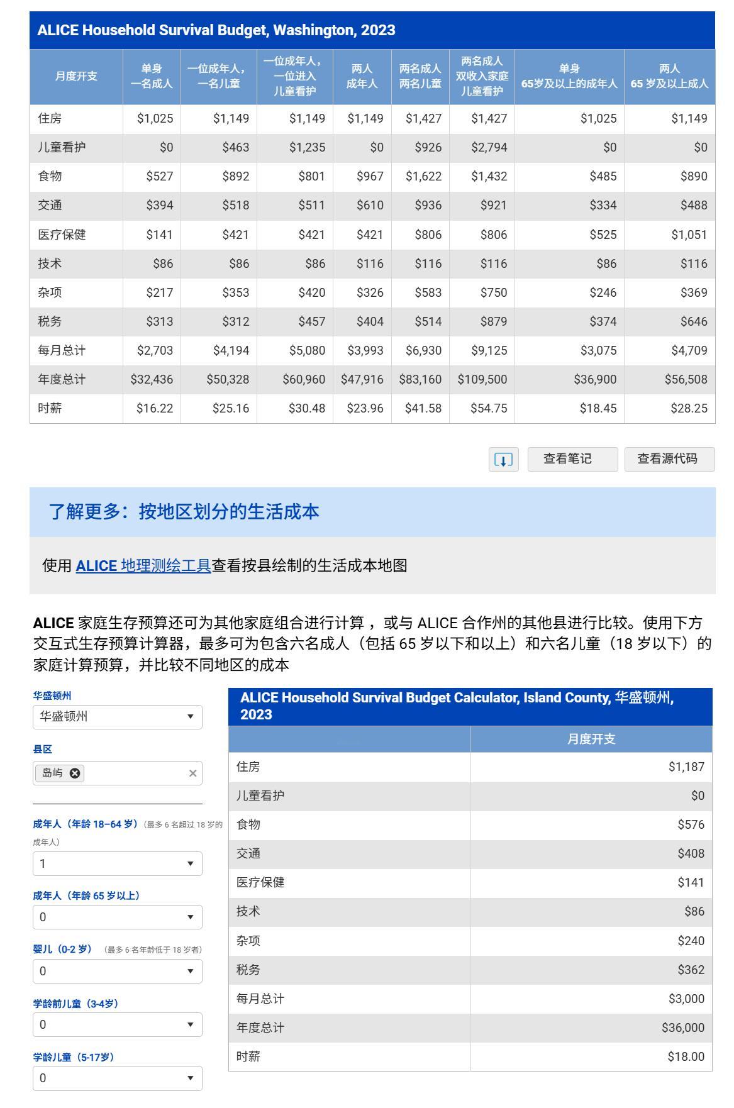The width and height of the screenshot is (734, 1108).
Task: Click the 月度开支 header in the calculator table
Action: pos(591,739)
